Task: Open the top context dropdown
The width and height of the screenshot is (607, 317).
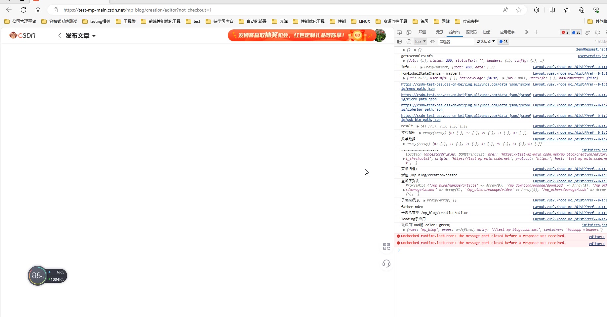Action: (x=420, y=42)
